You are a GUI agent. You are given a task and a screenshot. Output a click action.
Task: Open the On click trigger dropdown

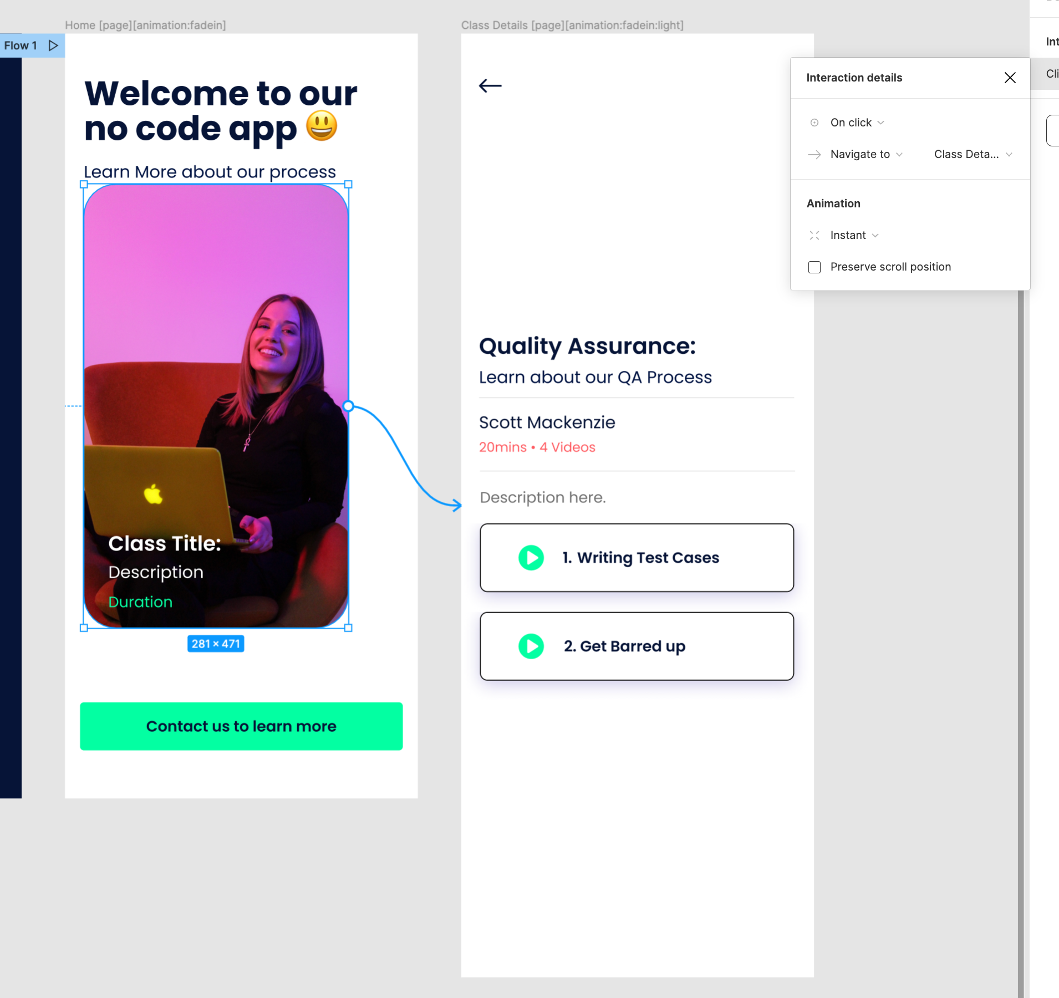(x=857, y=123)
